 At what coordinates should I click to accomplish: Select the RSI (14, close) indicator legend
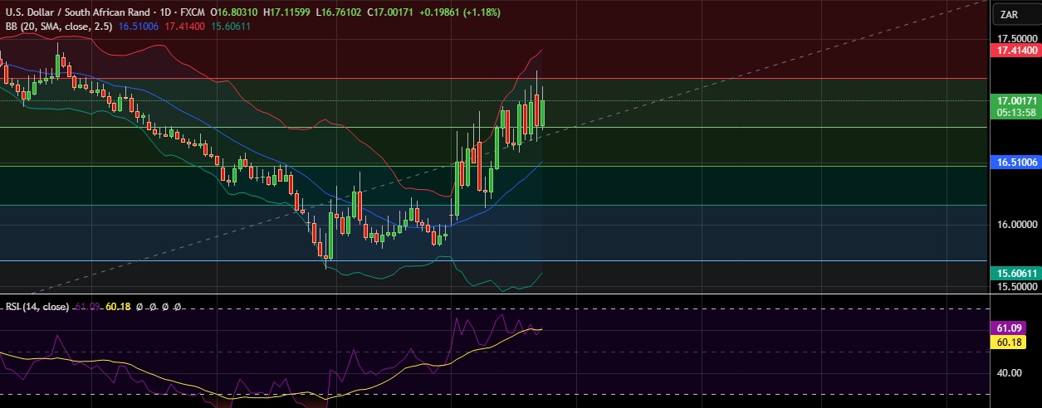tap(38, 307)
